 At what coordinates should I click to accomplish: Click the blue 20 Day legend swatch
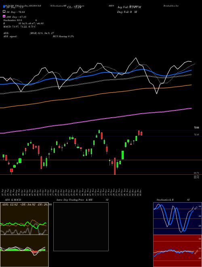coord(4,7)
